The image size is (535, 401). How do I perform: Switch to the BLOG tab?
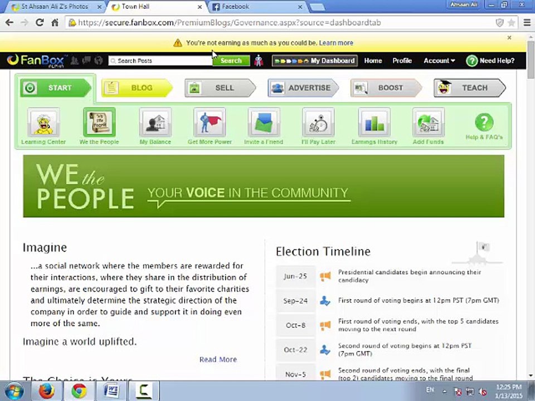click(x=137, y=87)
